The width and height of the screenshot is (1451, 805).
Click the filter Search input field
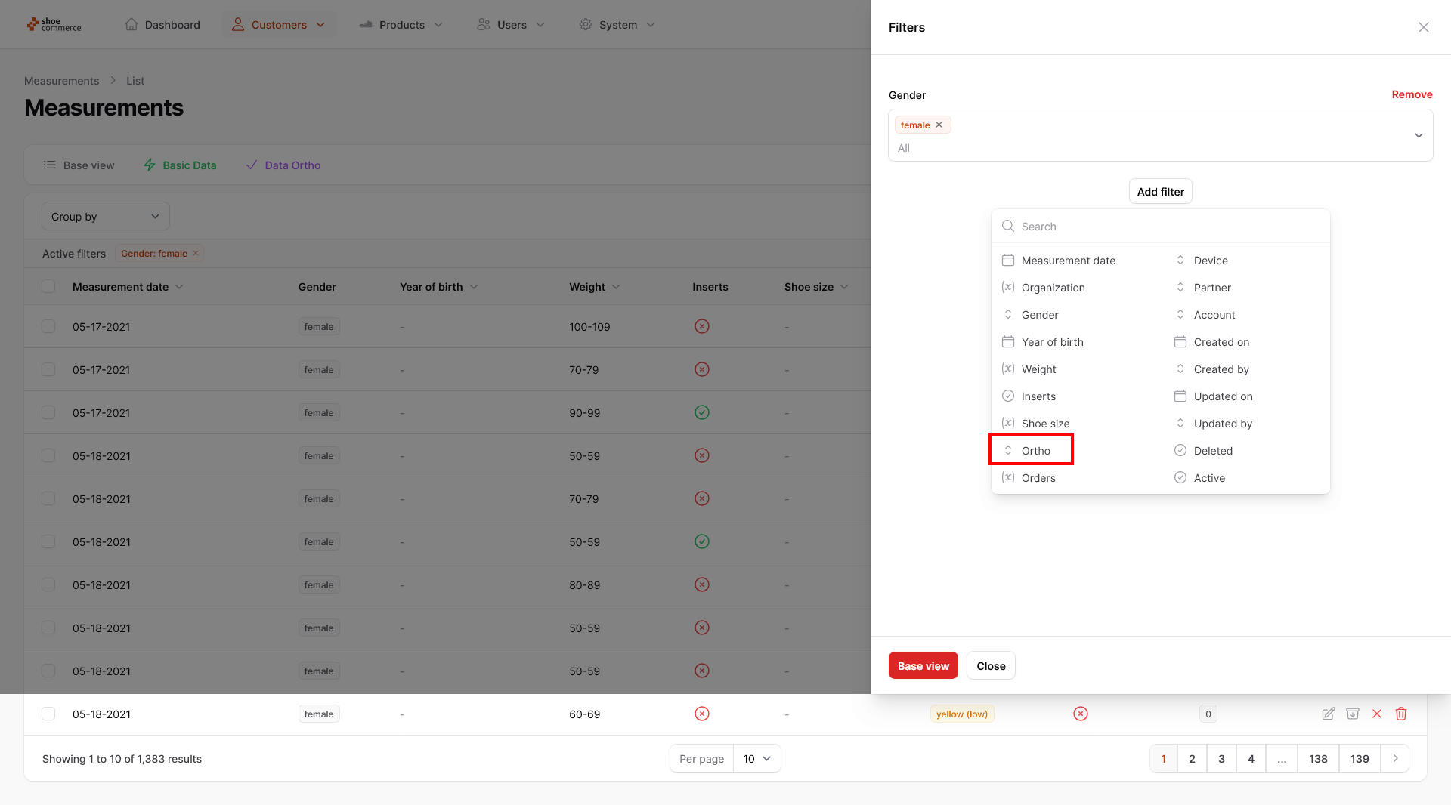click(1161, 226)
